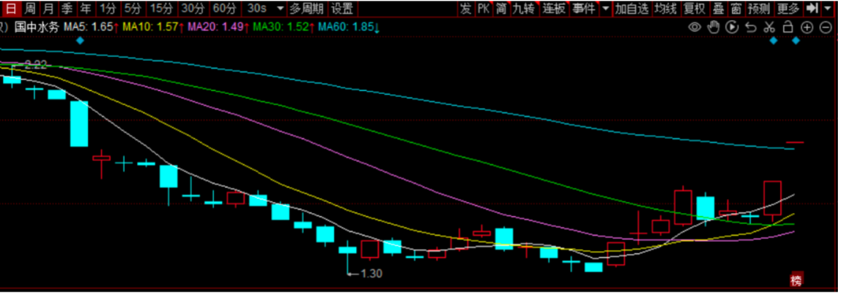This screenshot has width=841, height=293.
Task: Select the 1分 minute chart
Action: point(107,9)
